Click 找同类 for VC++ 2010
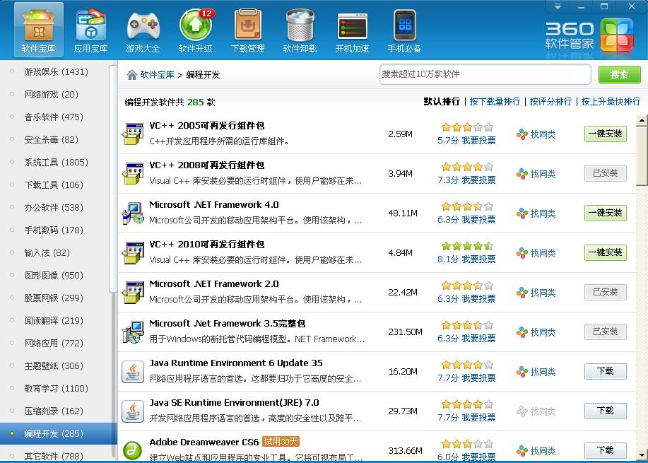The height and width of the screenshot is (463, 648). pyautogui.click(x=536, y=253)
